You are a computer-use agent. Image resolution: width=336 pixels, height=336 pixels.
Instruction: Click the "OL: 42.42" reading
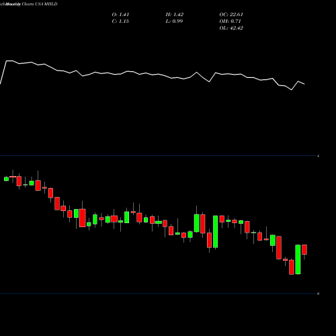coord(231,28)
